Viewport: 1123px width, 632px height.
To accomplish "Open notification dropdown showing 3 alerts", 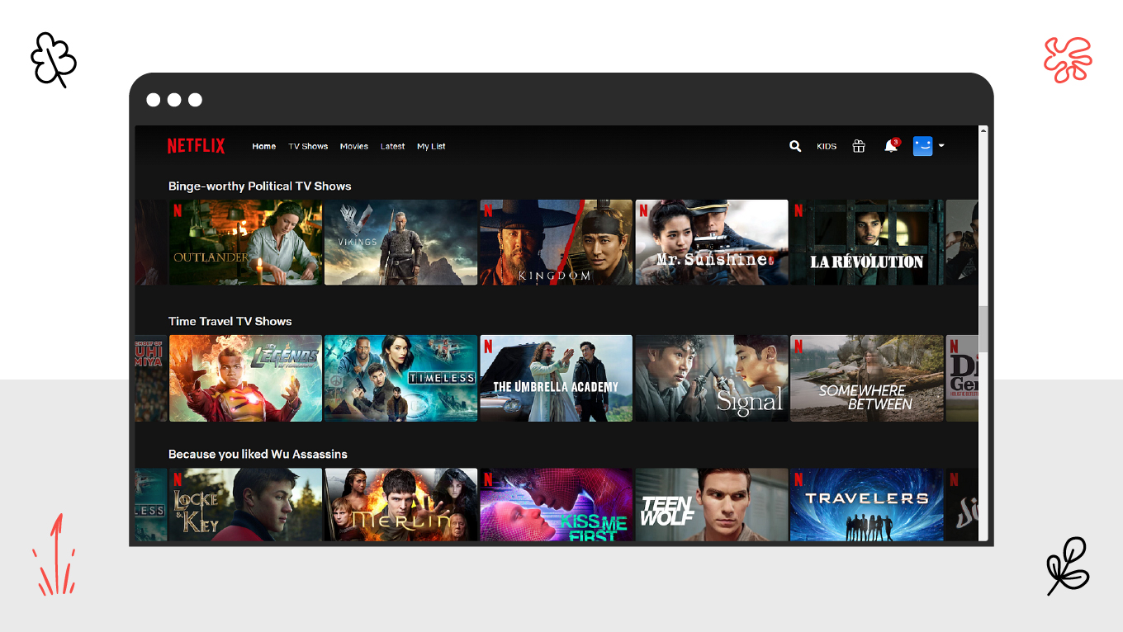I will 890,147.
